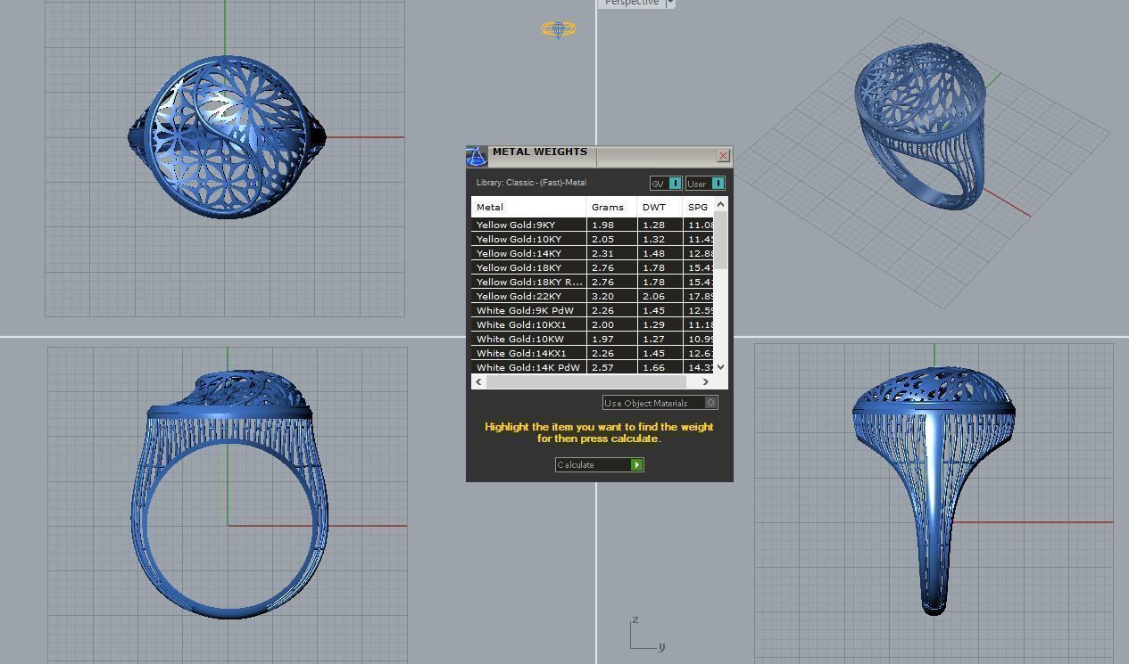Enable Use Object Materials option
Image resolution: width=1129 pixels, height=664 pixels.
click(660, 403)
